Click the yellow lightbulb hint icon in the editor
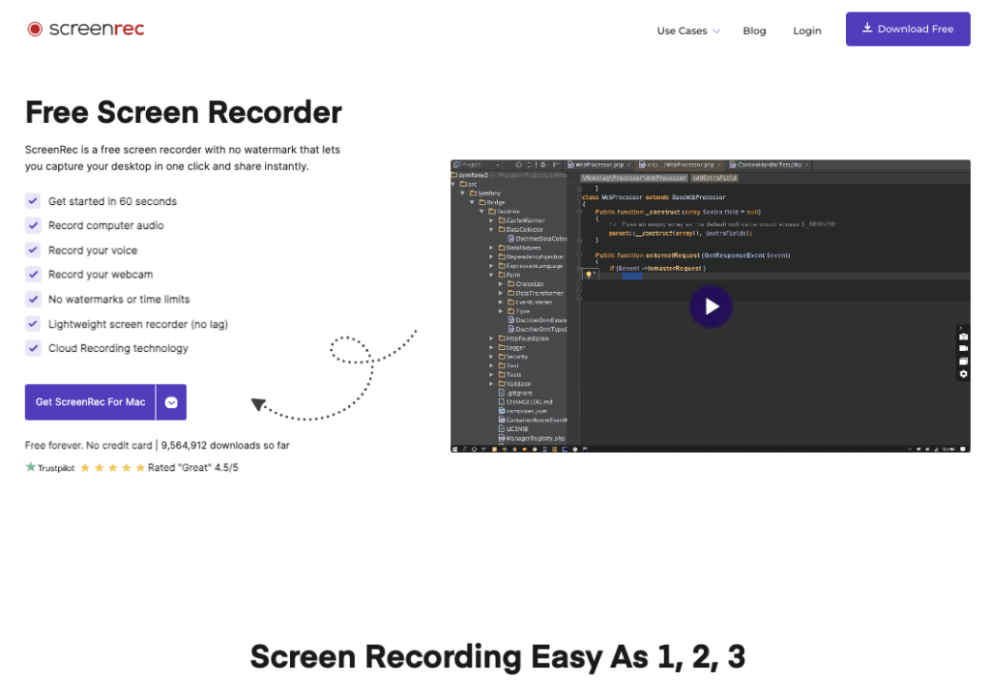The width and height of the screenshot is (990, 700). coord(589,274)
